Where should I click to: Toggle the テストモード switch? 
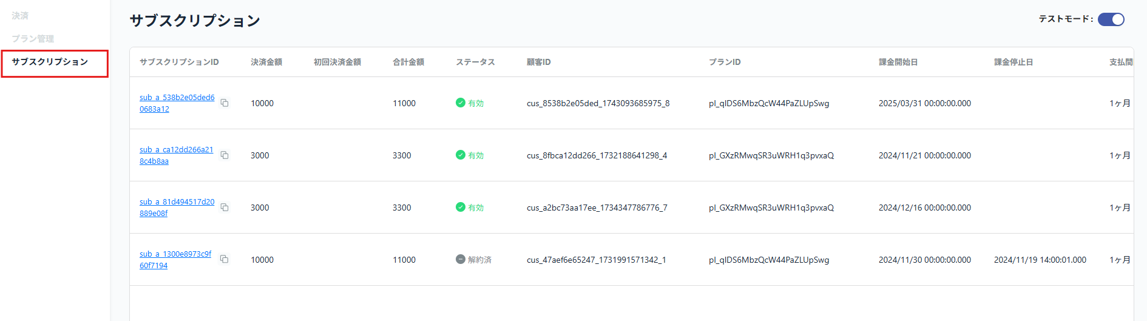pos(1111,19)
